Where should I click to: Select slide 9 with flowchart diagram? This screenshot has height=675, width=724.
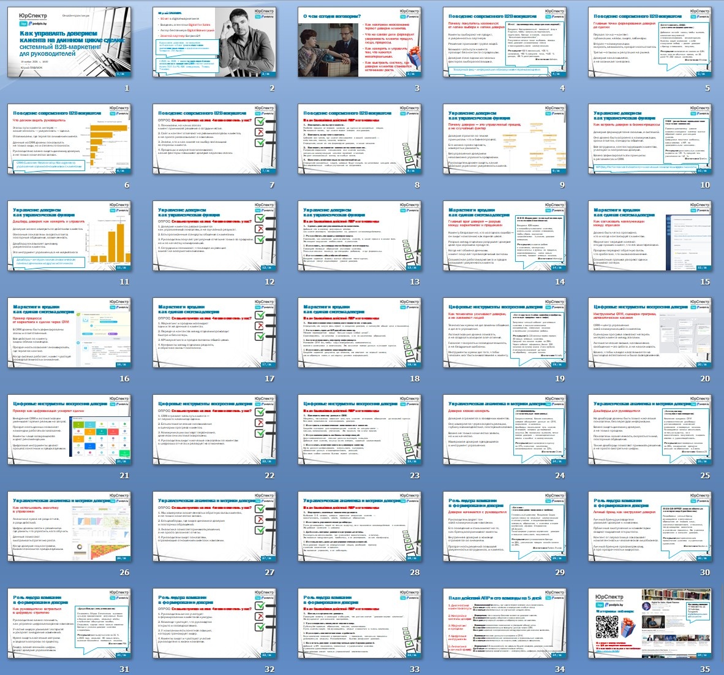tap(505, 139)
